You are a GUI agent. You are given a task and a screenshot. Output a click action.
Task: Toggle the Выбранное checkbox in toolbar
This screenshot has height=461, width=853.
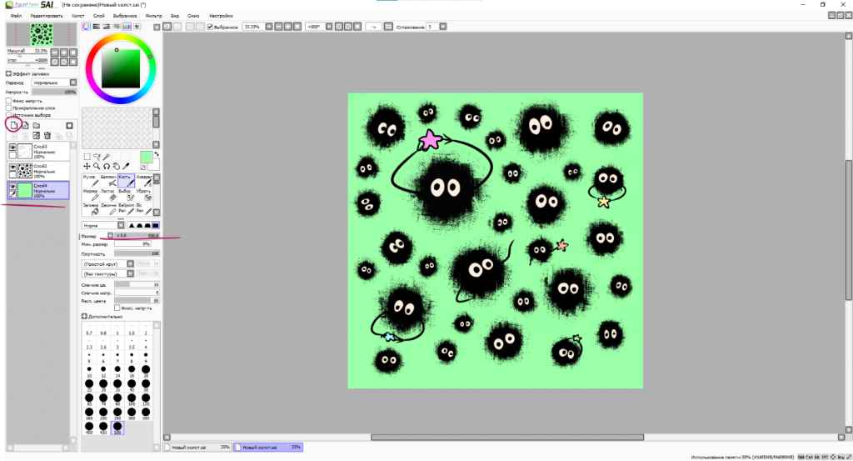(x=210, y=27)
